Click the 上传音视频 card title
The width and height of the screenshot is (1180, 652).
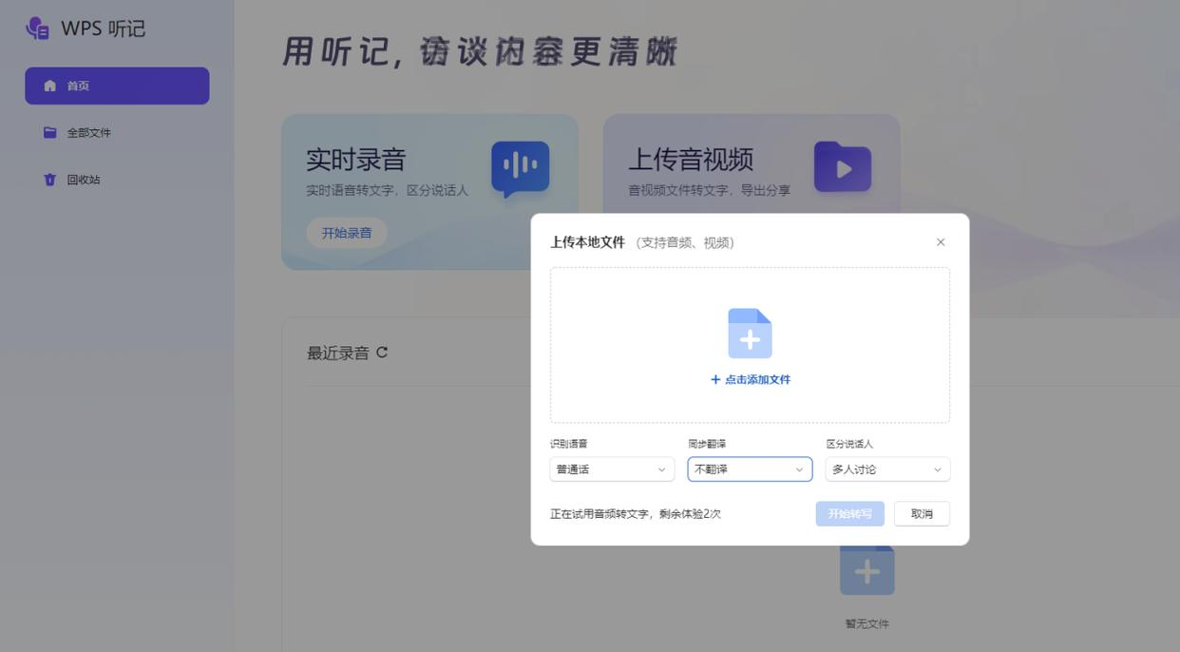[x=691, y=160]
